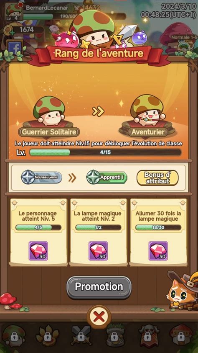Select locked horned skull tab
198x353 pixels.
147,336
